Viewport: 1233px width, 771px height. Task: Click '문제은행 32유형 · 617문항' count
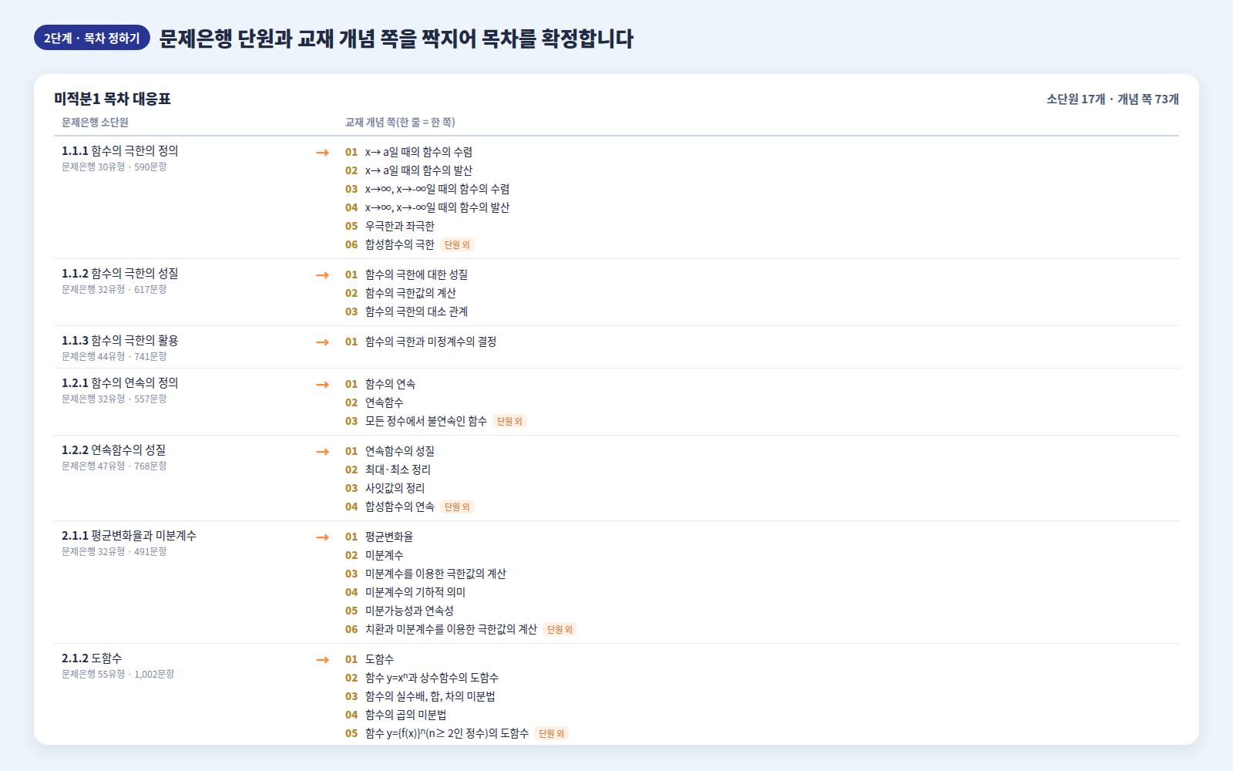point(114,289)
